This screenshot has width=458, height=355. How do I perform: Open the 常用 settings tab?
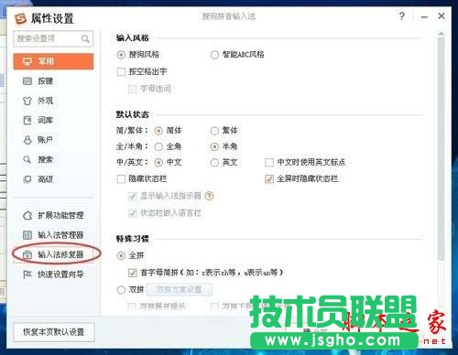point(53,61)
